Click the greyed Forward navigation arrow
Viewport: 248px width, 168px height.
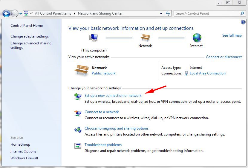pyautogui.click(x=15, y=14)
